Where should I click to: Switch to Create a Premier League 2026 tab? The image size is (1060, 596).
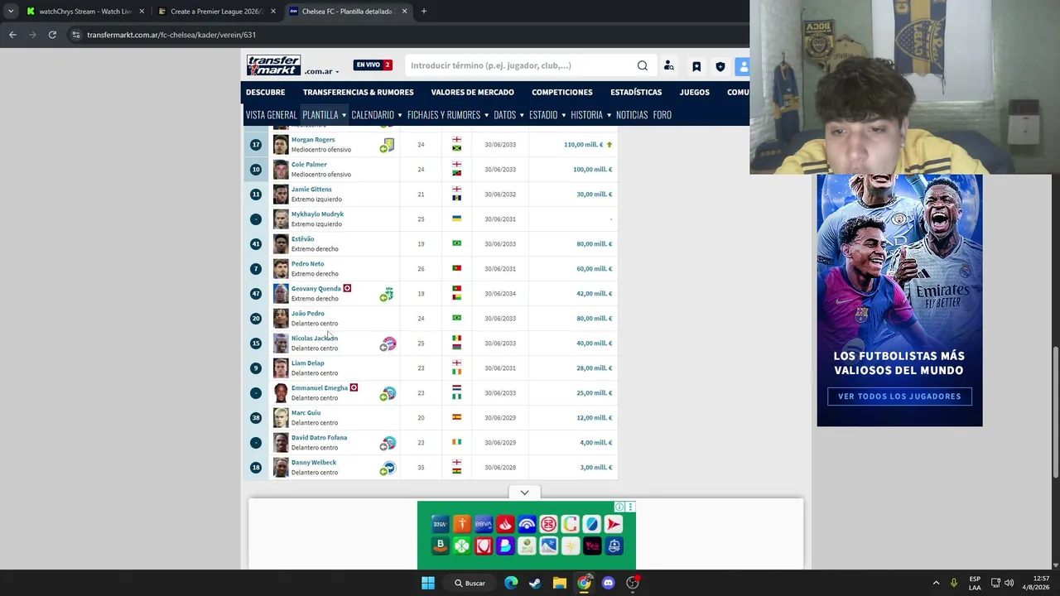click(x=217, y=12)
